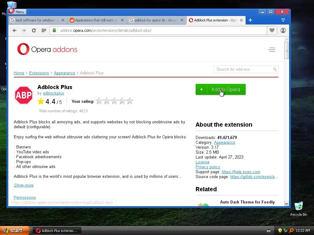Click the Downloads count 49,421,679

coord(227,137)
